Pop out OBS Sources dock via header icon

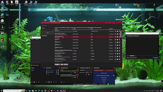[x=59, y=68]
